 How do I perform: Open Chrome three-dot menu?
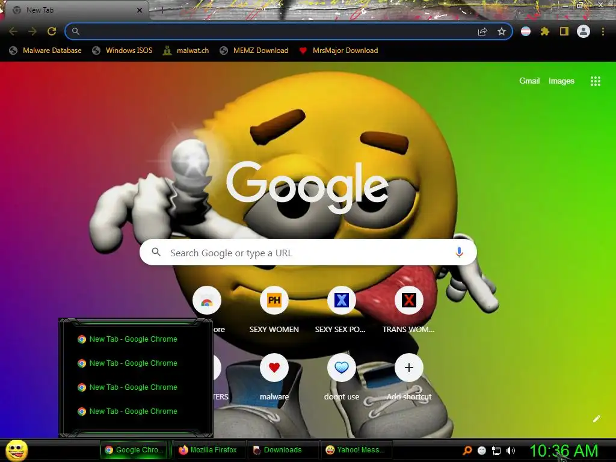pos(603,31)
